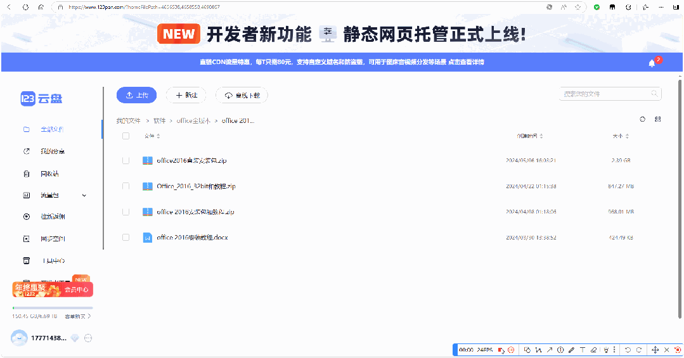Click the 123云盘 logo
The width and height of the screenshot is (684, 358).
click(41, 99)
